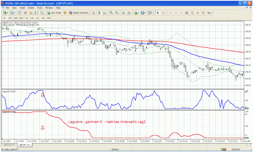253x152 pixels.
Task: Click the connection status bars indicator
Action: point(224,150)
